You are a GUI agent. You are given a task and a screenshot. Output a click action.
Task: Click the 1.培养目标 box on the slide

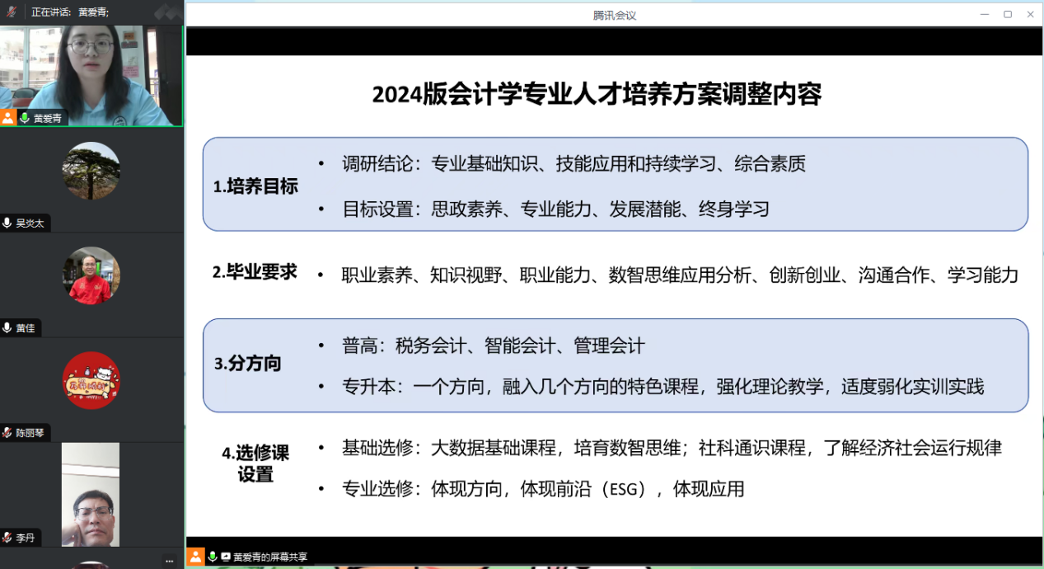coord(255,186)
